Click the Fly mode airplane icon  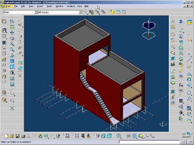(x=12, y=21)
